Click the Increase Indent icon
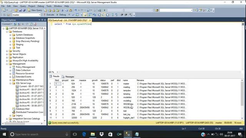This screenshot has width=246, height=138. click(126, 15)
